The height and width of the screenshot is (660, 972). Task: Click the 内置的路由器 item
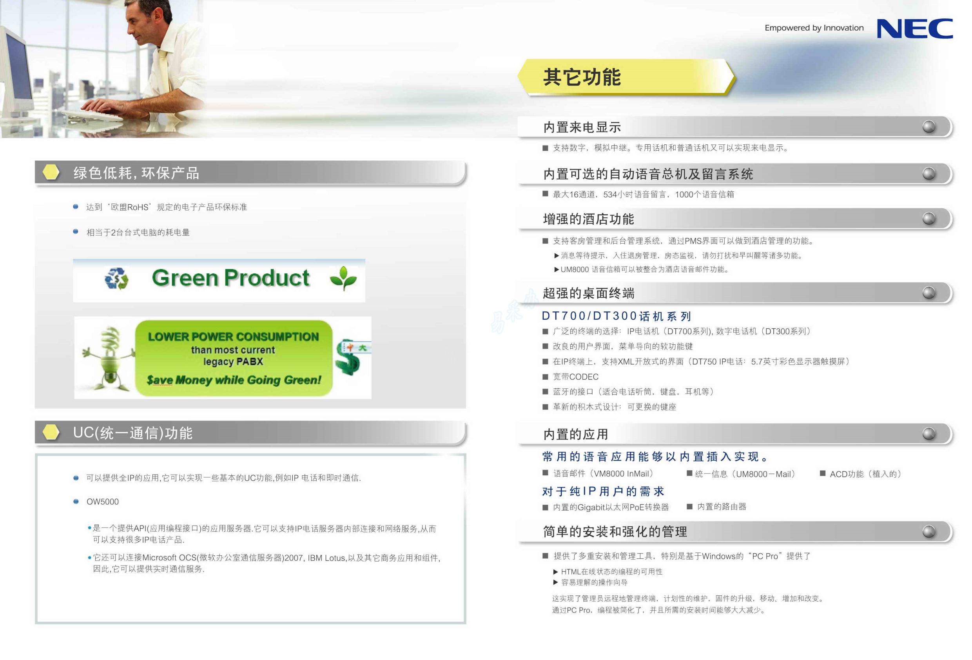722,506
